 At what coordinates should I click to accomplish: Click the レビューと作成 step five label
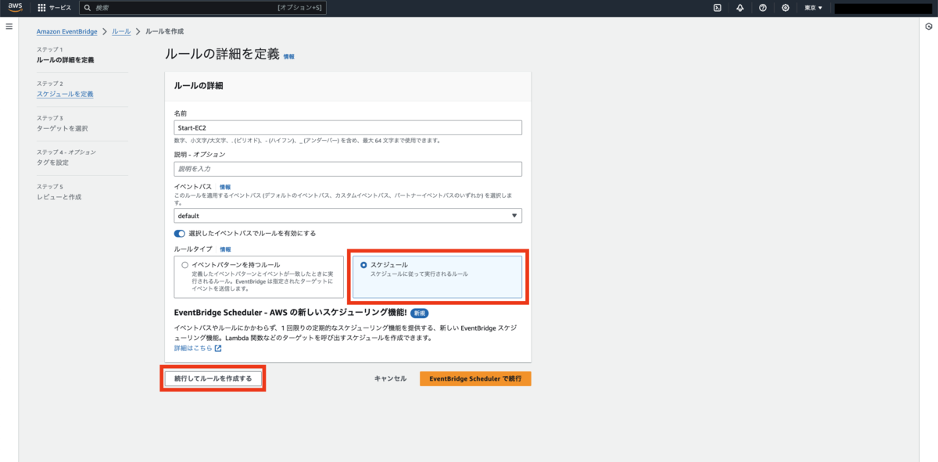(x=59, y=197)
